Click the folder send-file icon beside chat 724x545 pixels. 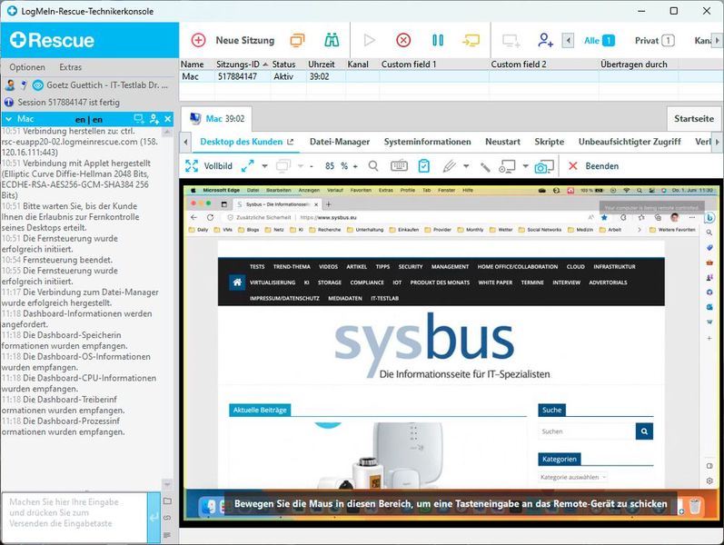[x=167, y=501]
